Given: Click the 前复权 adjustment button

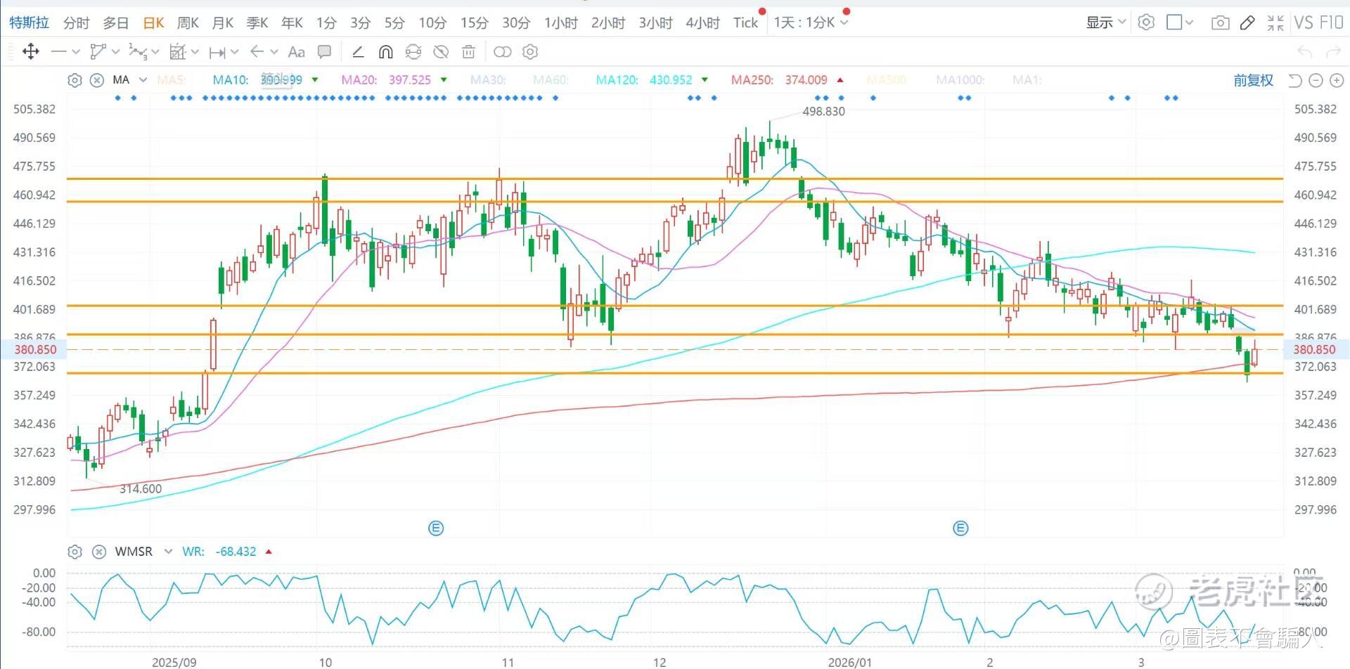Looking at the screenshot, I should pyautogui.click(x=1253, y=80).
